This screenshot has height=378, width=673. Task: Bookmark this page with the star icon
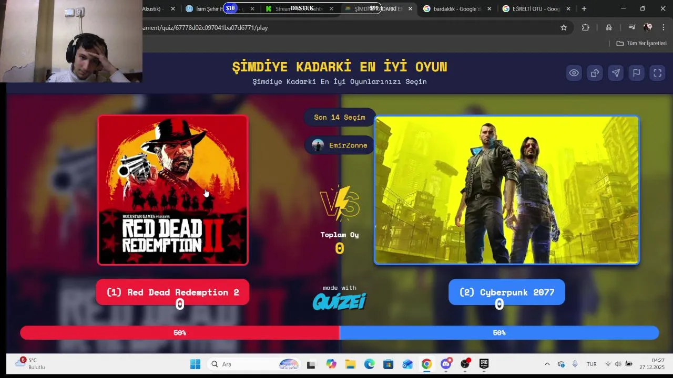pos(564,27)
